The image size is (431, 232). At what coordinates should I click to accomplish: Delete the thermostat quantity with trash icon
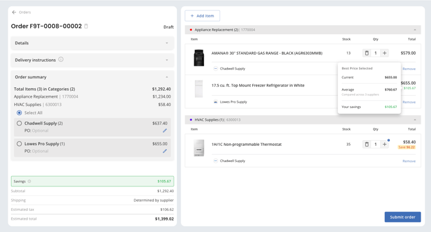[367, 144]
